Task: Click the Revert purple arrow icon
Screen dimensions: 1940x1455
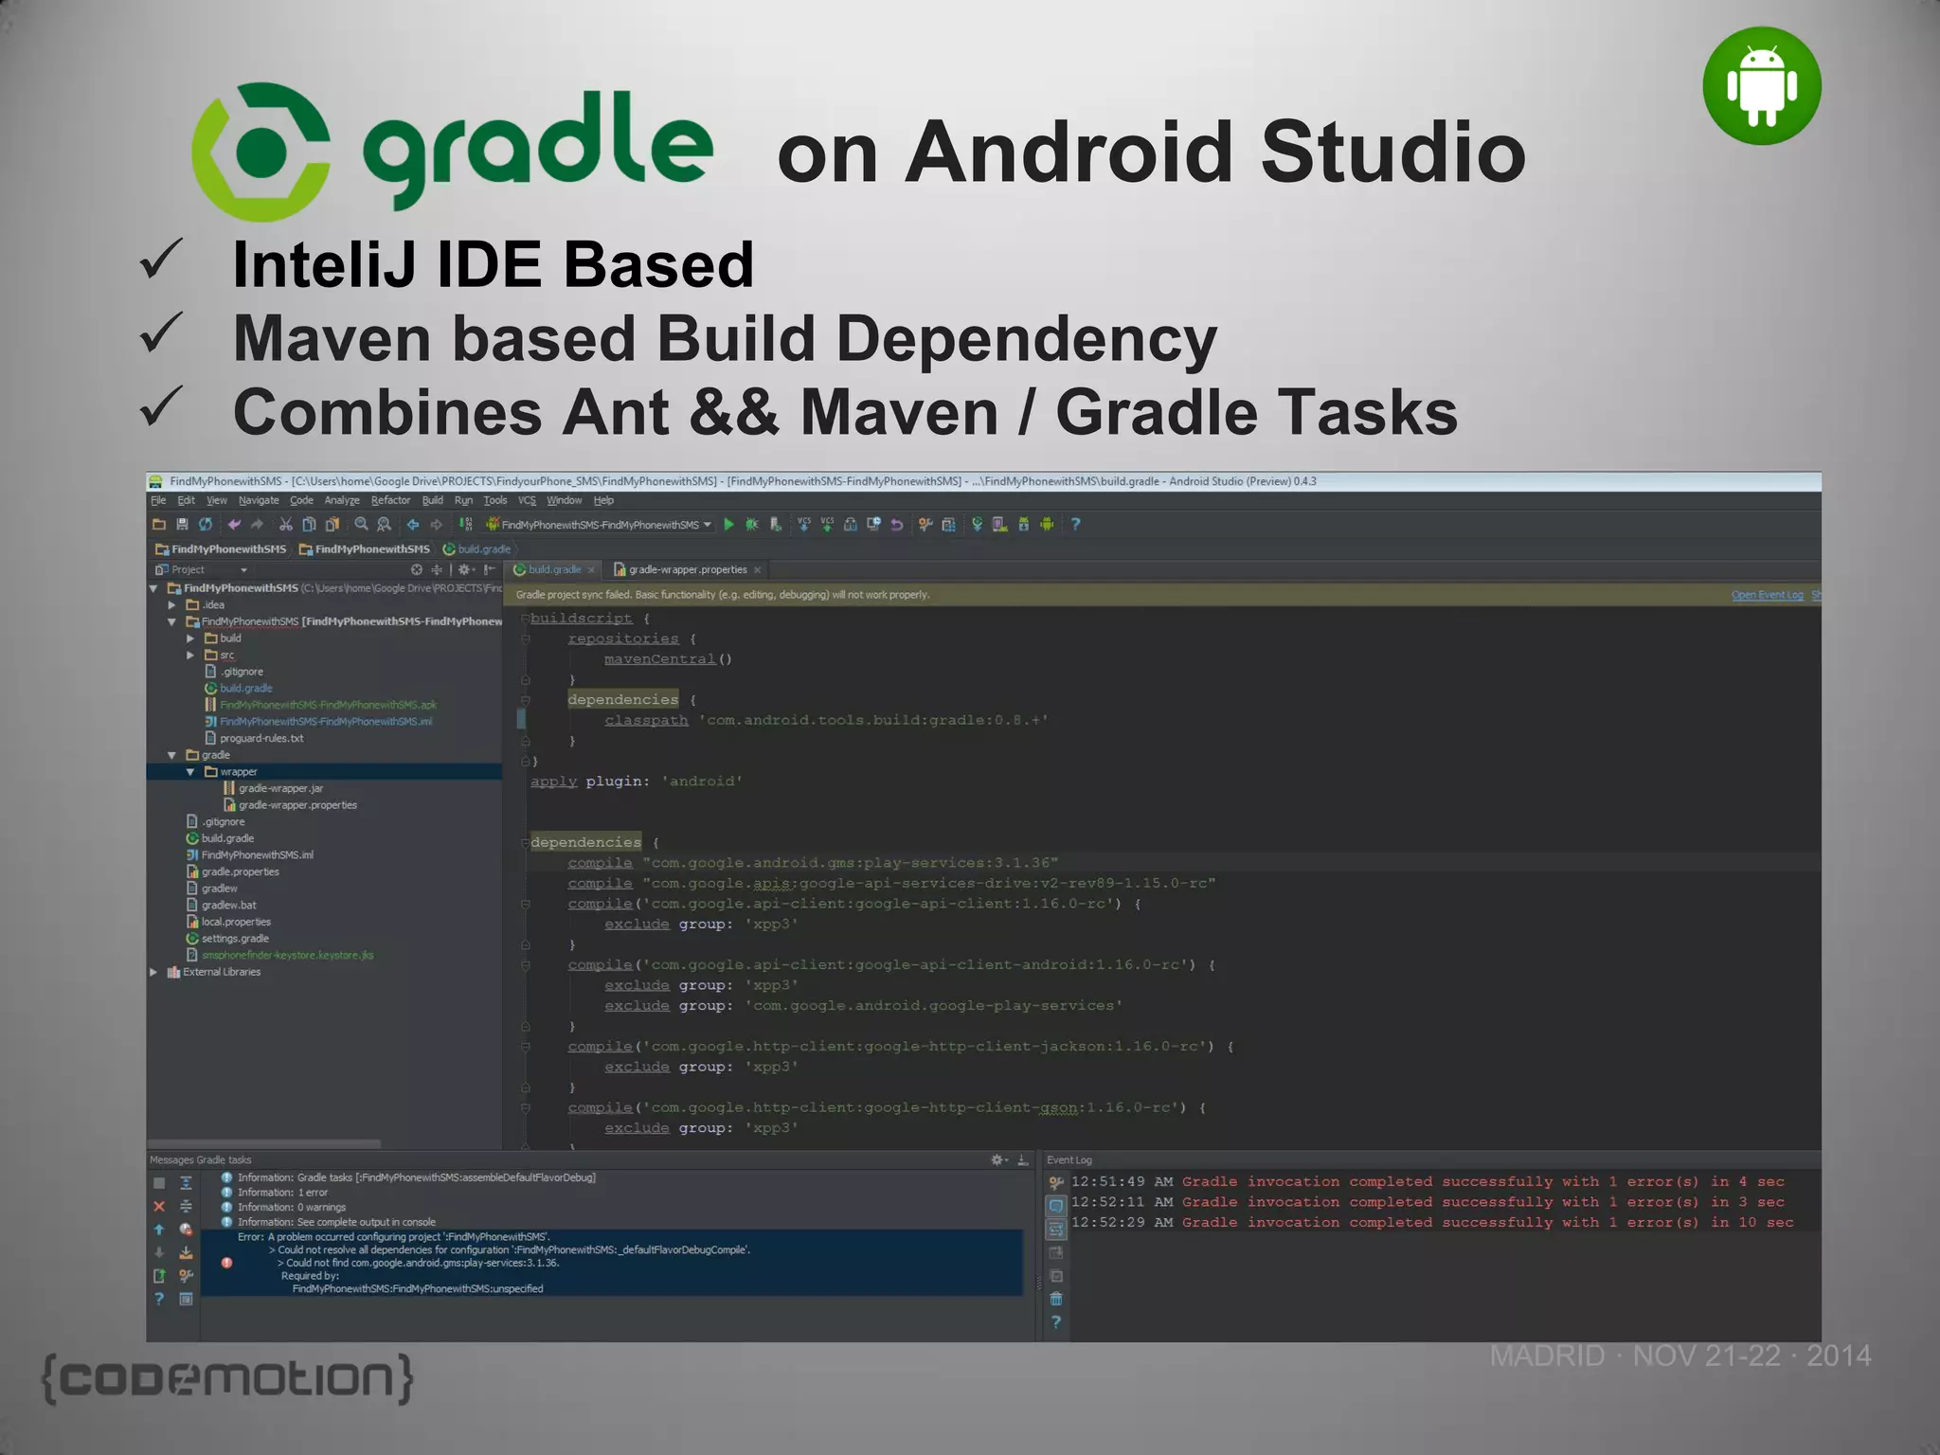Action: 896,524
